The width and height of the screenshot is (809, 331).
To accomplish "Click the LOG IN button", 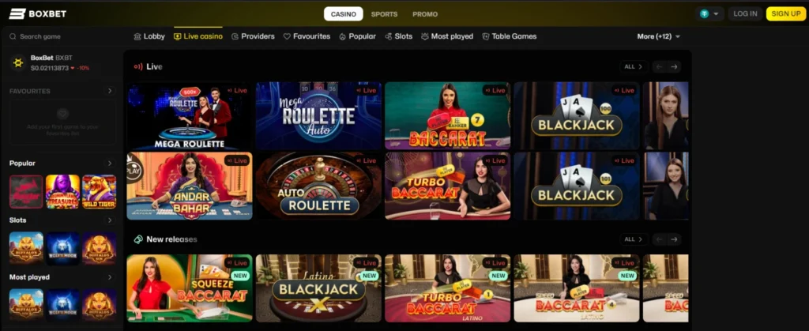I will (x=745, y=14).
